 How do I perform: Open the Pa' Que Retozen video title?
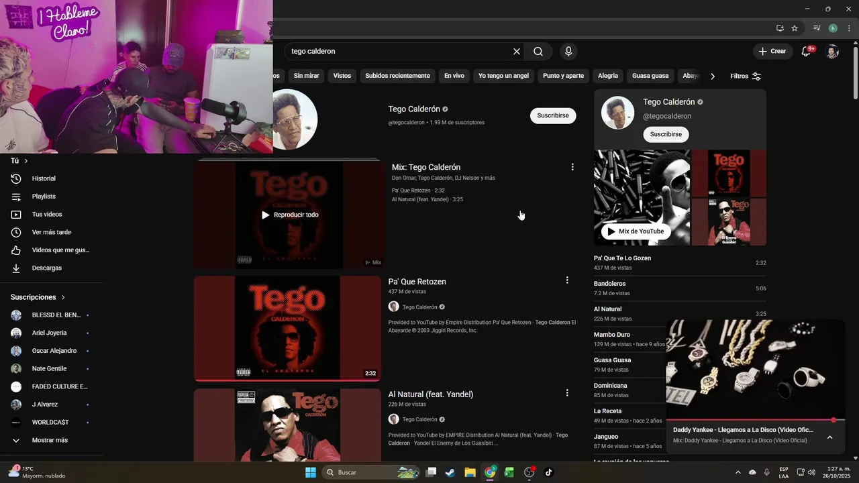tap(417, 282)
